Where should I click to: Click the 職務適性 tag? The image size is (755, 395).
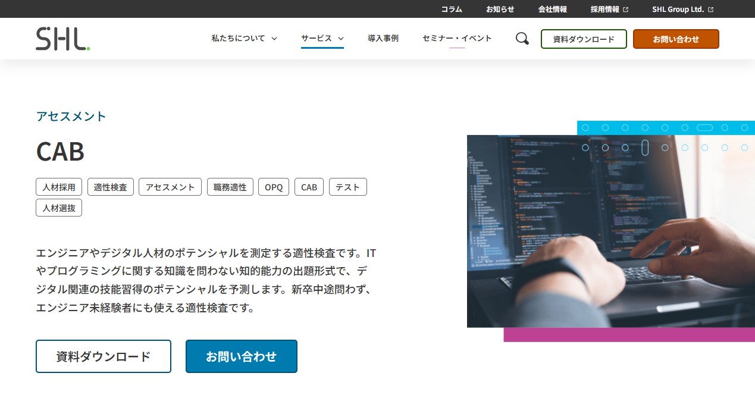click(230, 187)
